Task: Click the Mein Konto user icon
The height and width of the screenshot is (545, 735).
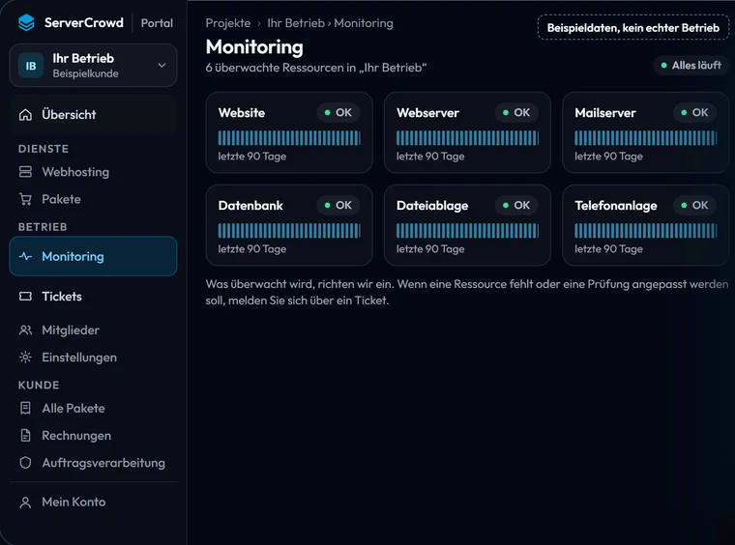Action: [25, 502]
